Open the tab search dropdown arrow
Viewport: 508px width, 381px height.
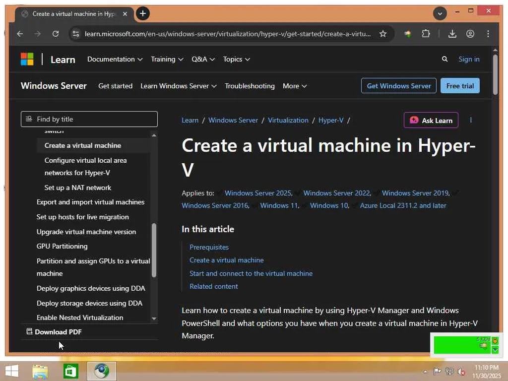(440, 13)
